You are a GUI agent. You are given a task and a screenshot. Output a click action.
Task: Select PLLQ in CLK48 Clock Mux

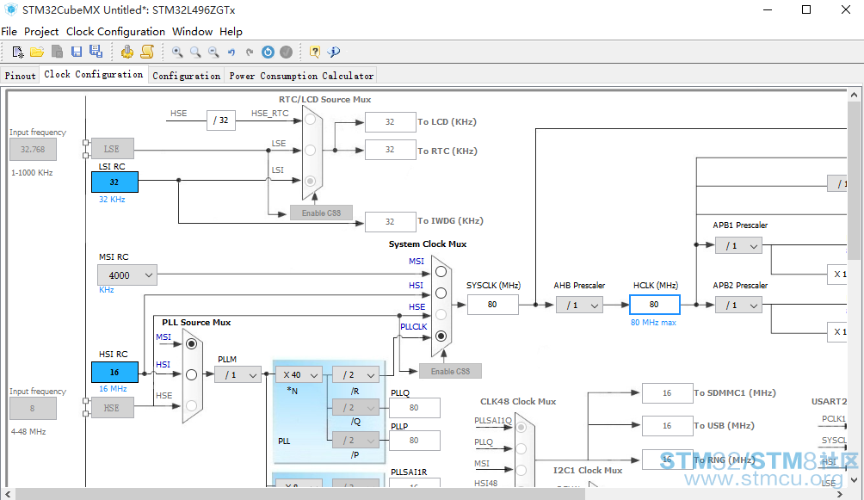tap(521, 448)
